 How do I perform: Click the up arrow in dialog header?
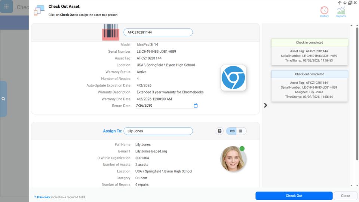coord(340,3)
